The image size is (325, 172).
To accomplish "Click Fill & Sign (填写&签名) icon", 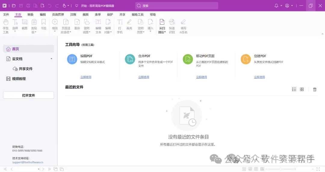I will [x=184, y=26].
